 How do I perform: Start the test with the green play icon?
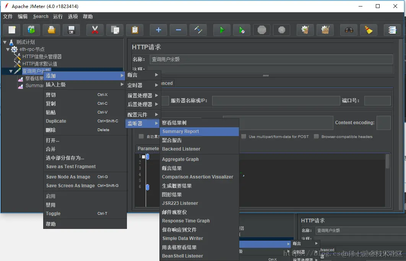click(222, 30)
